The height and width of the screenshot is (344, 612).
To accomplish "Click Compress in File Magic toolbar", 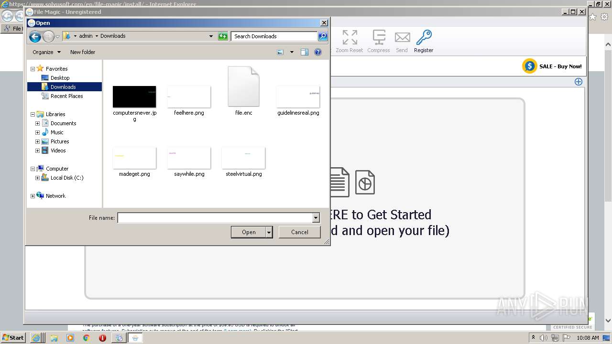I will (379, 41).
